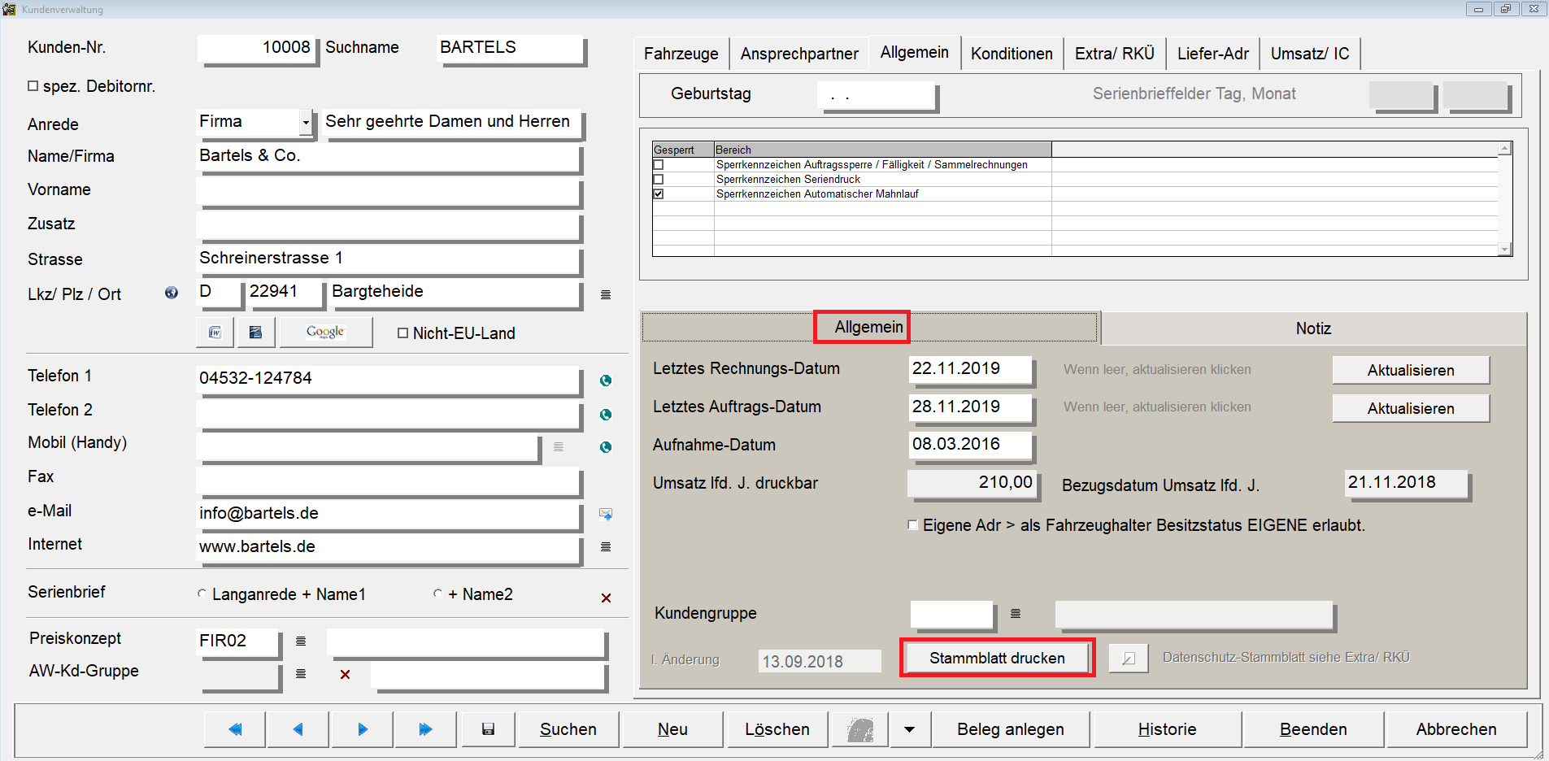The image size is (1549, 761).
Task: Open the Ansprechpartner tab
Action: tap(799, 54)
